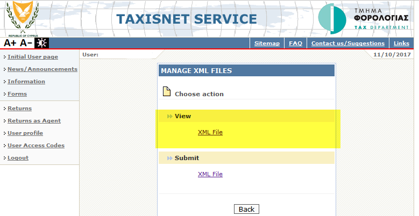
Task: Click the document icon beside Choose action
Action: [167, 92]
